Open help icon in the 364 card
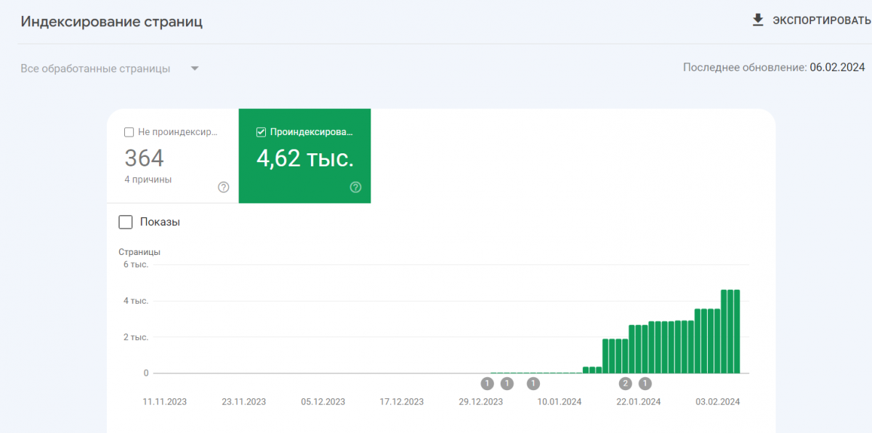 pos(224,187)
